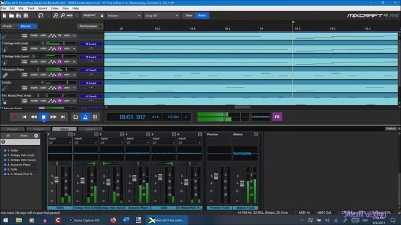Open Input dropdown on mixer channel 3
401x225 pixels.
112,142
